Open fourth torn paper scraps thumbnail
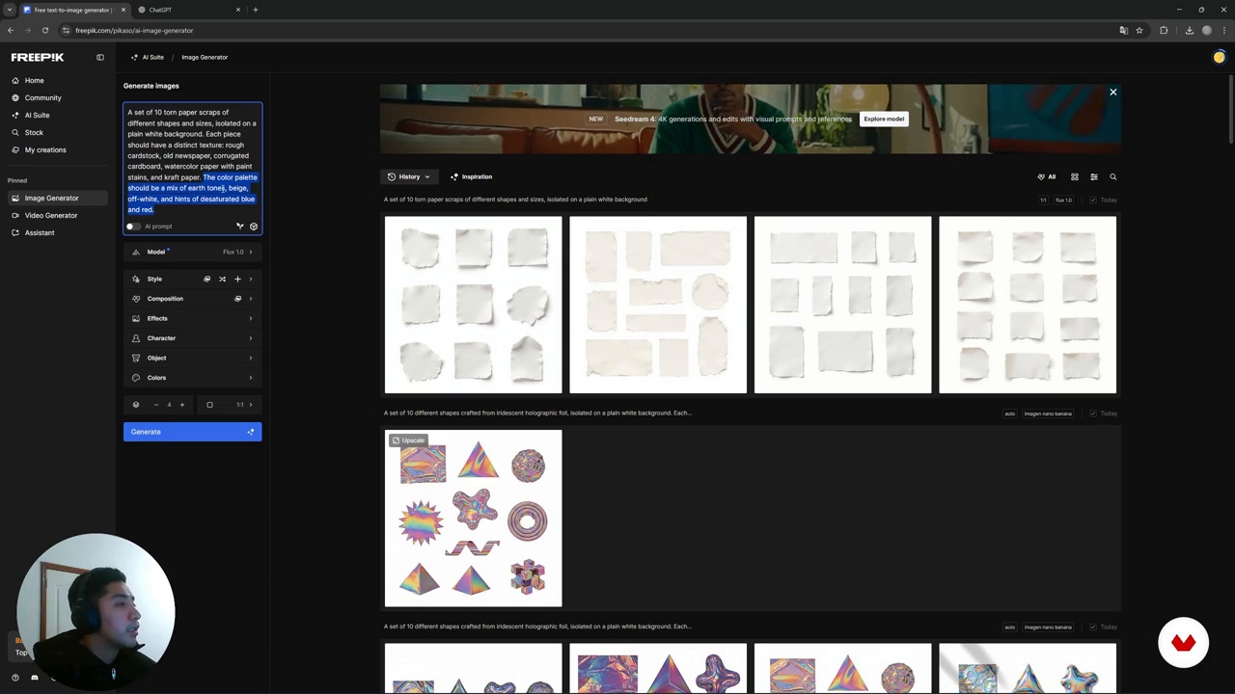The width and height of the screenshot is (1235, 694). tap(1028, 305)
